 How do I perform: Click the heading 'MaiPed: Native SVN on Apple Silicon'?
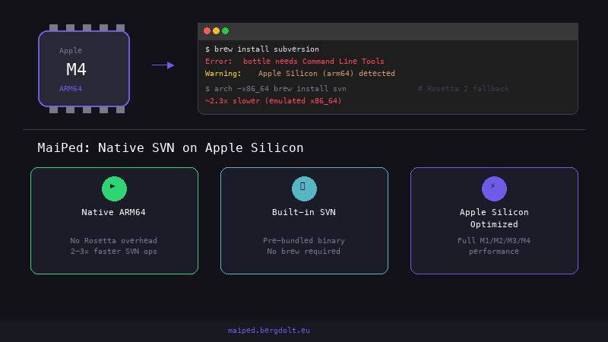[170, 147]
